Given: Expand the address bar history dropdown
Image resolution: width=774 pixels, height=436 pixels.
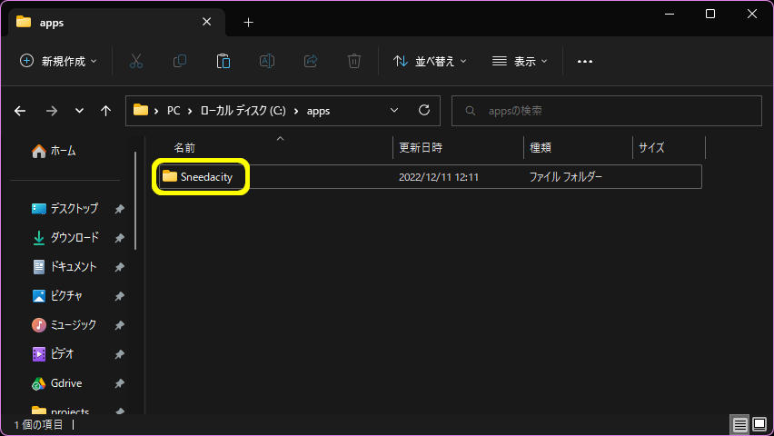Looking at the screenshot, I should tap(394, 110).
